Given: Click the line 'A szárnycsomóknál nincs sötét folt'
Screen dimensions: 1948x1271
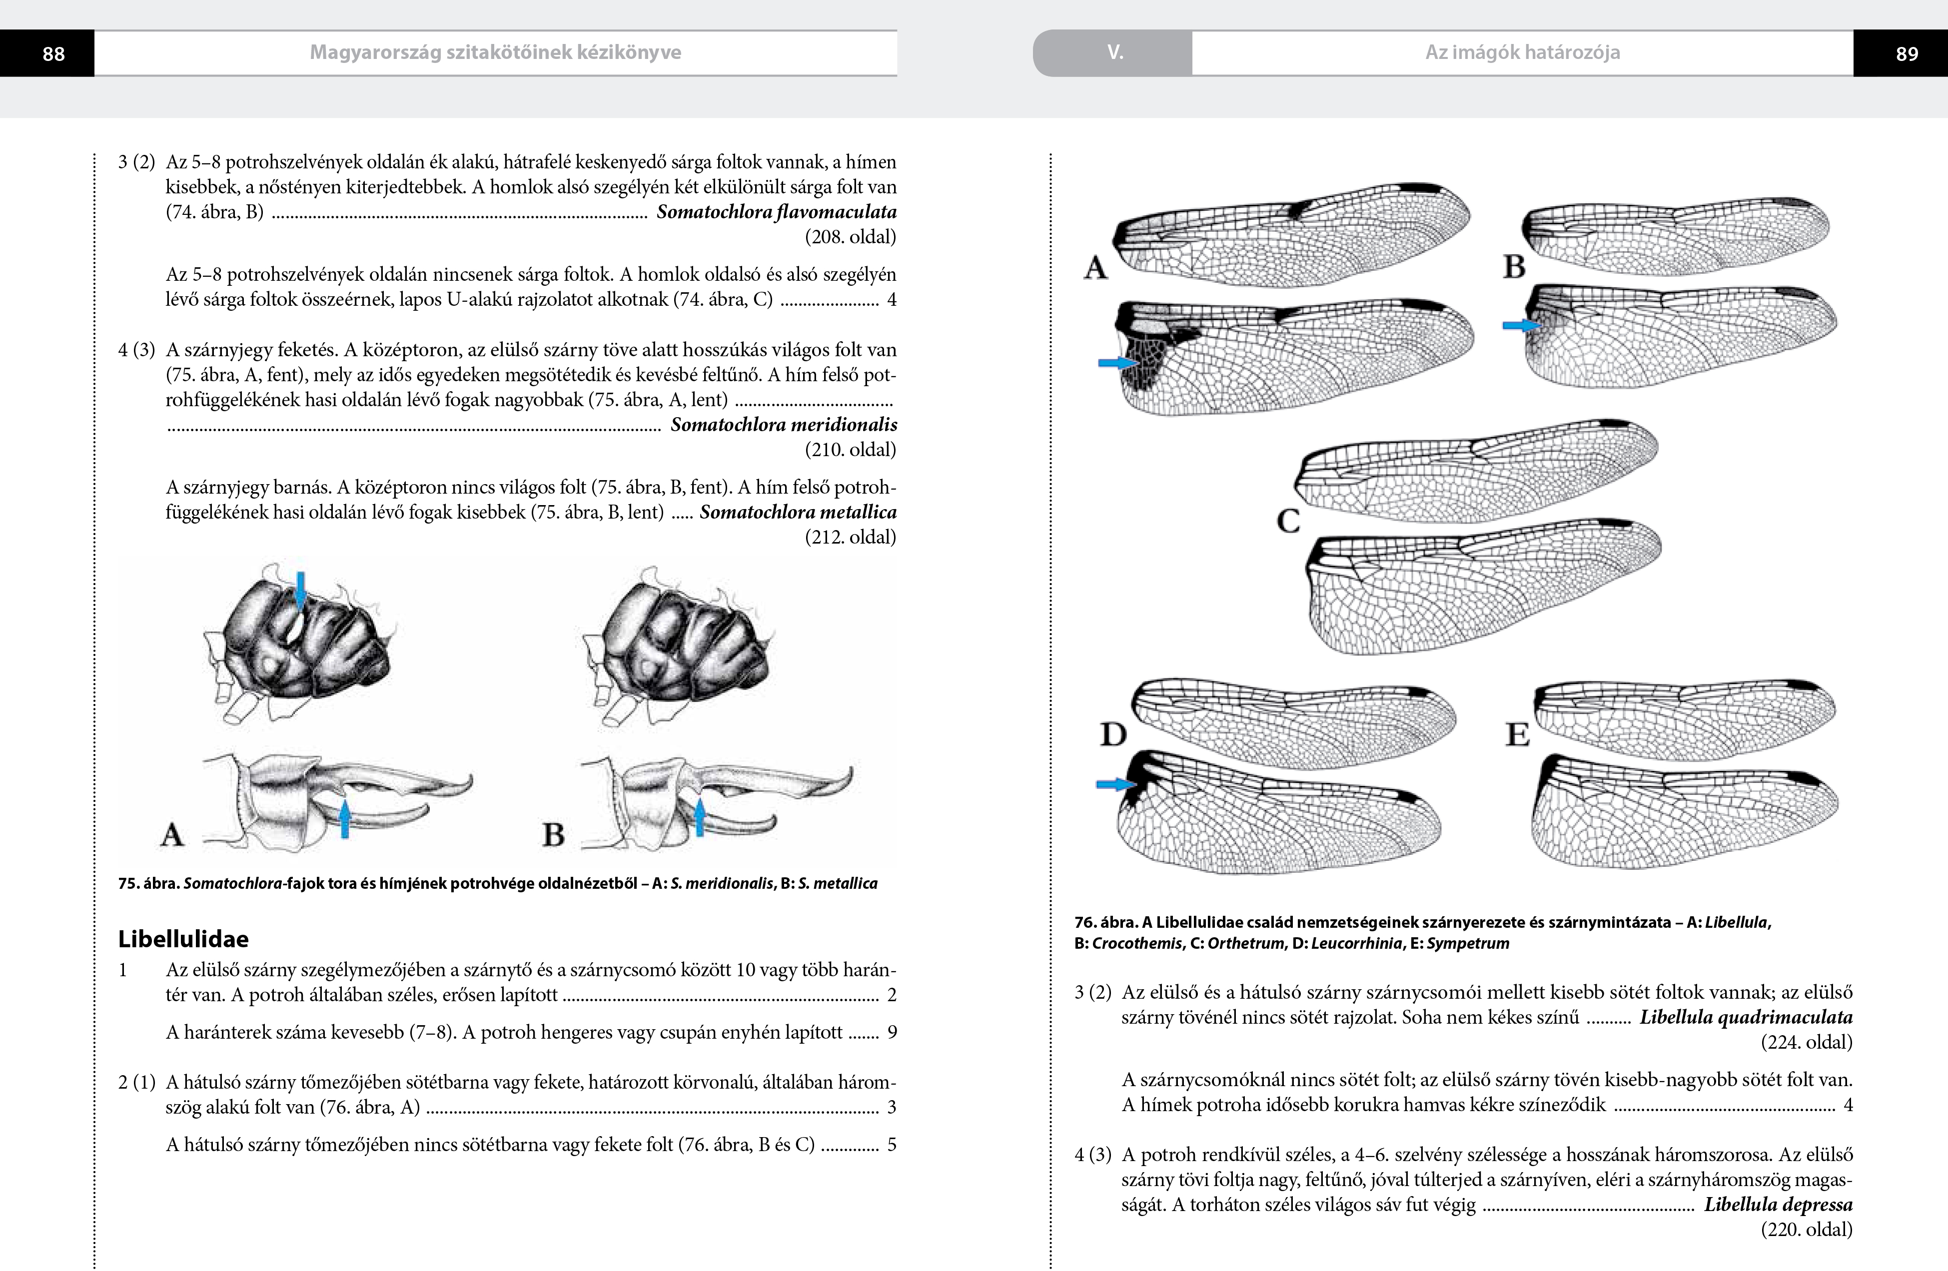Looking at the screenshot, I should (1487, 1080).
